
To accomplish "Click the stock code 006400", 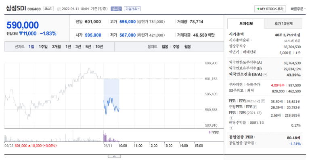I will pos(34,9).
